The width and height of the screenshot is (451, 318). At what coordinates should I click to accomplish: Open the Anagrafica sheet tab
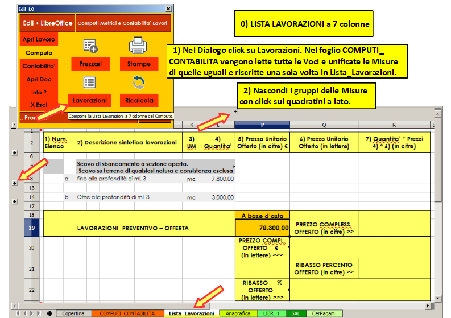pos(238,313)
